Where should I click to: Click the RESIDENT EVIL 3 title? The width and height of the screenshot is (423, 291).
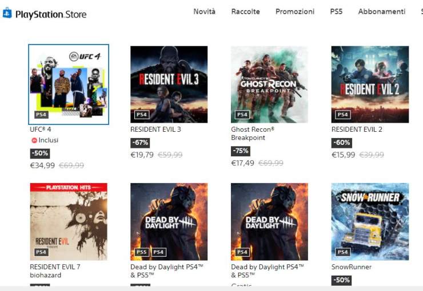click(155, 130)
